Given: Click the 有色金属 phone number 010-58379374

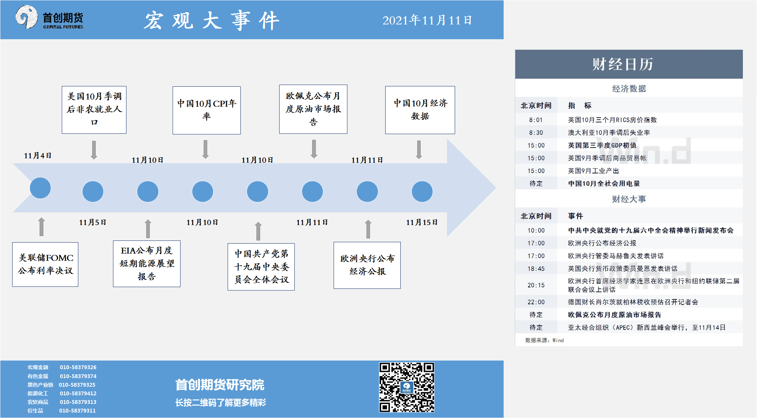Looking at the screenshot, I should 78,376.
